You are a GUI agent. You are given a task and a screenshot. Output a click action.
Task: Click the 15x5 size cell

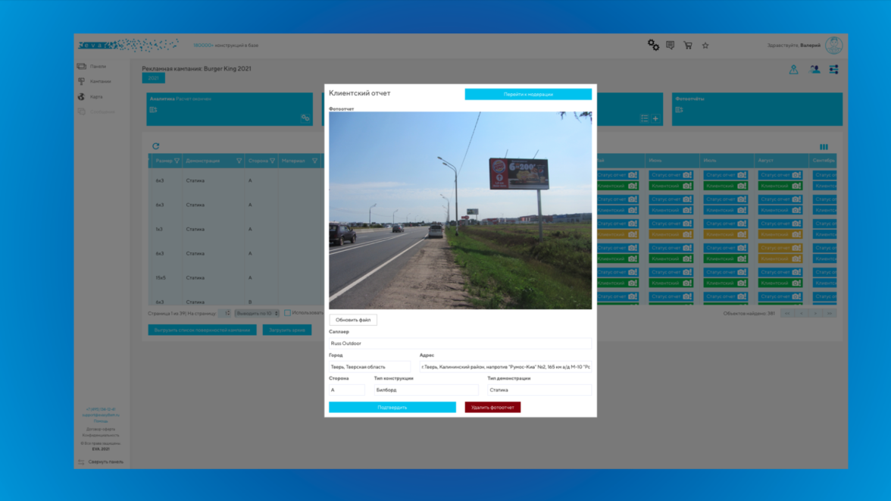pos(161,278)
